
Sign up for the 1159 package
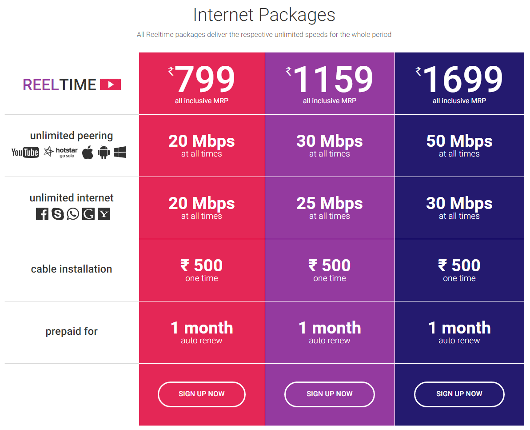330,394
